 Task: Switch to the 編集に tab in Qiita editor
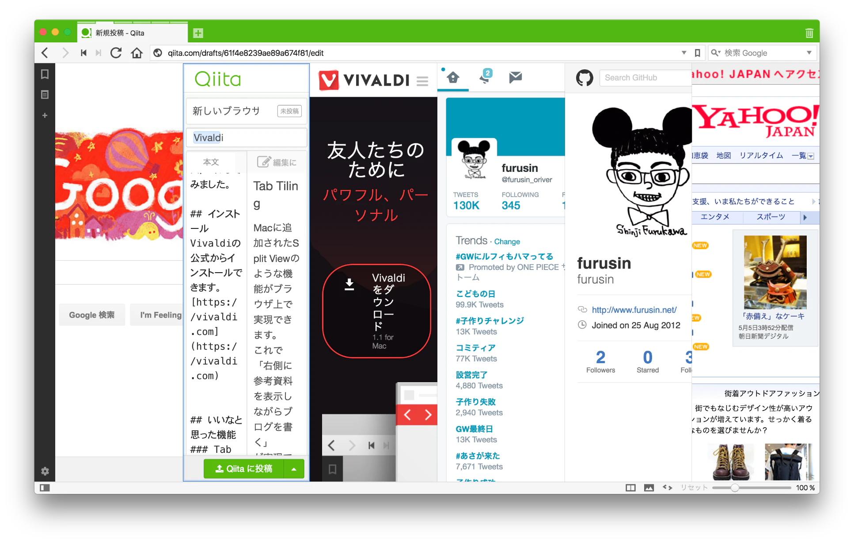coord(277,162)
